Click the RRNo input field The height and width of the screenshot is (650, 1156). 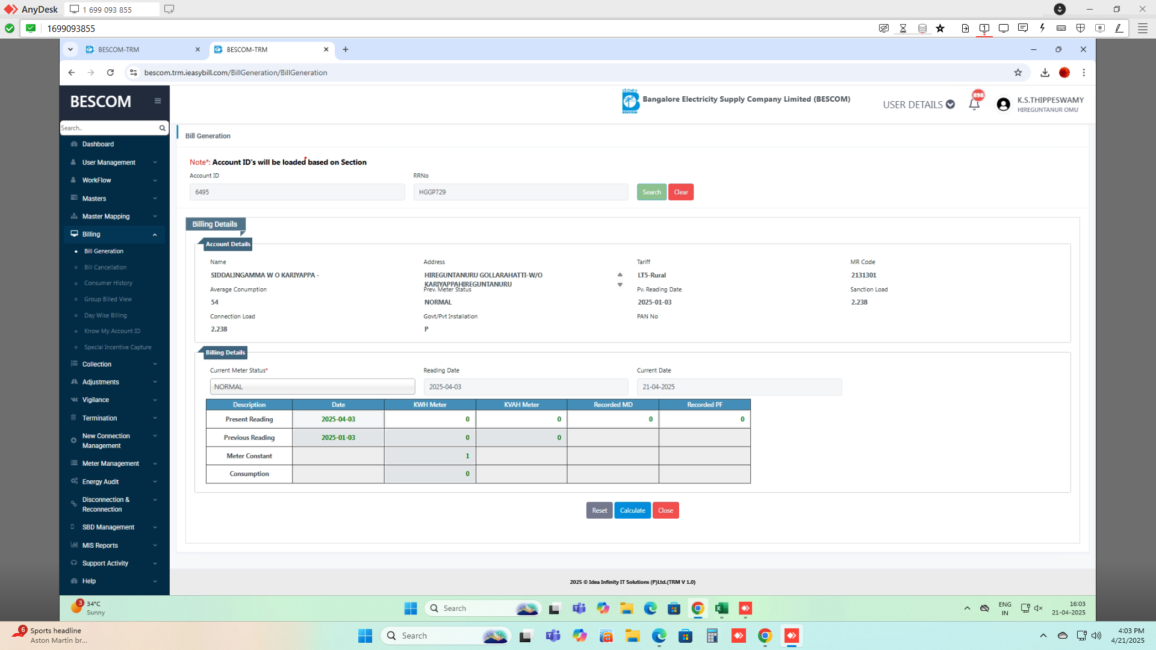(x=521, y=192)
